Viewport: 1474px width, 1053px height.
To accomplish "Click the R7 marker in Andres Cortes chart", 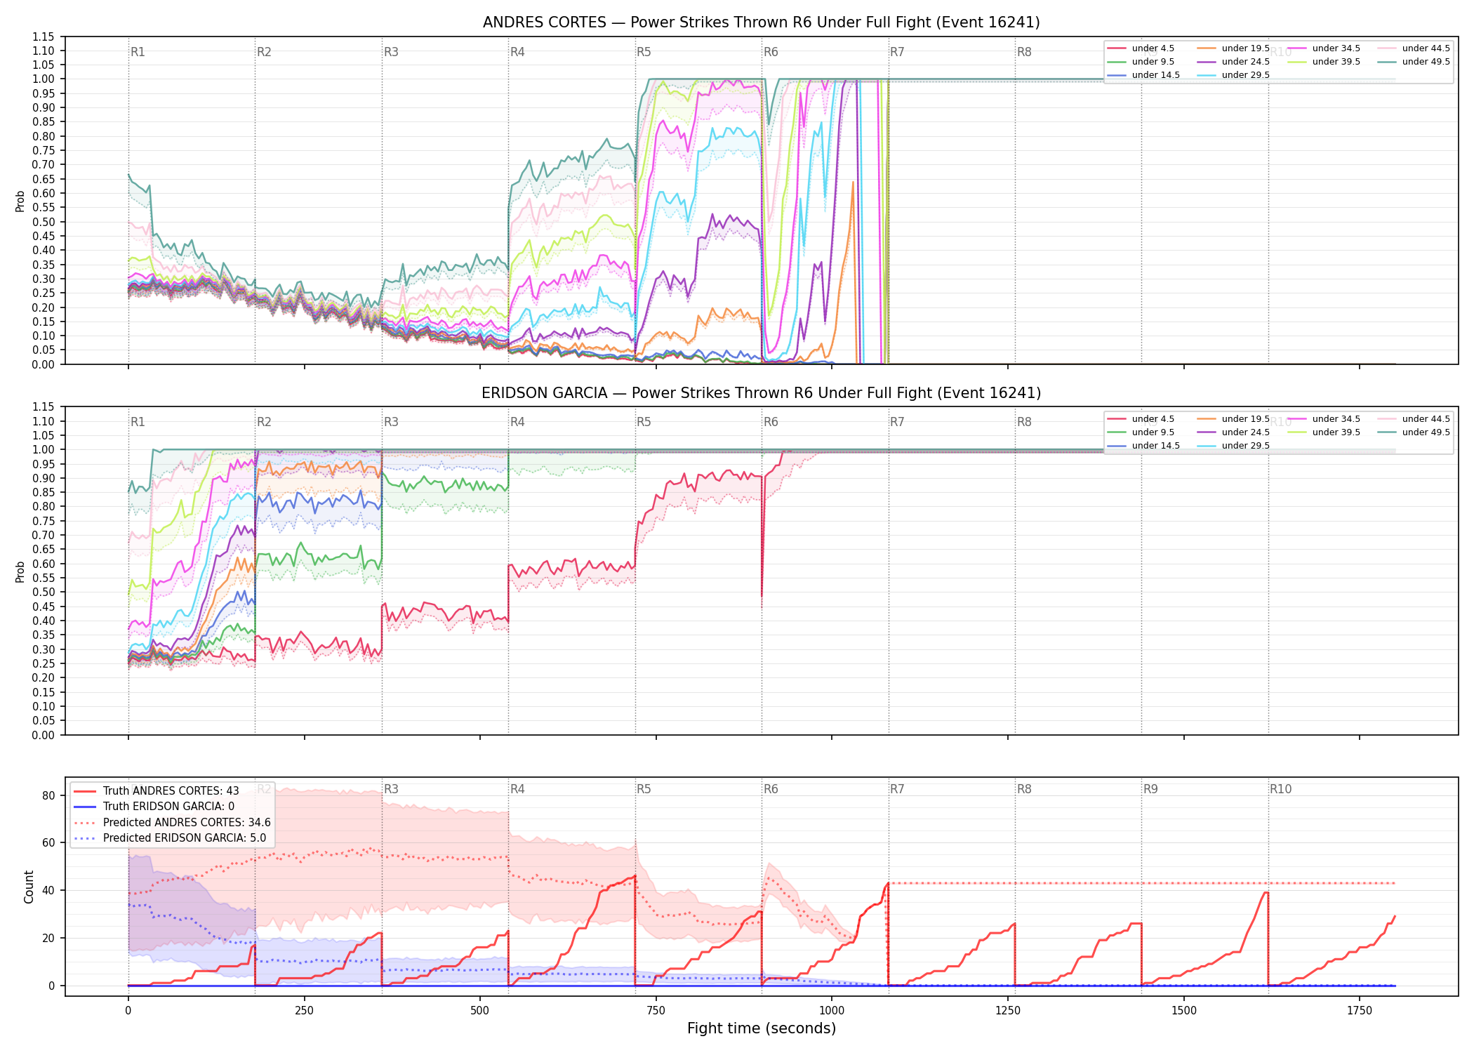I will tap(897, 52).
